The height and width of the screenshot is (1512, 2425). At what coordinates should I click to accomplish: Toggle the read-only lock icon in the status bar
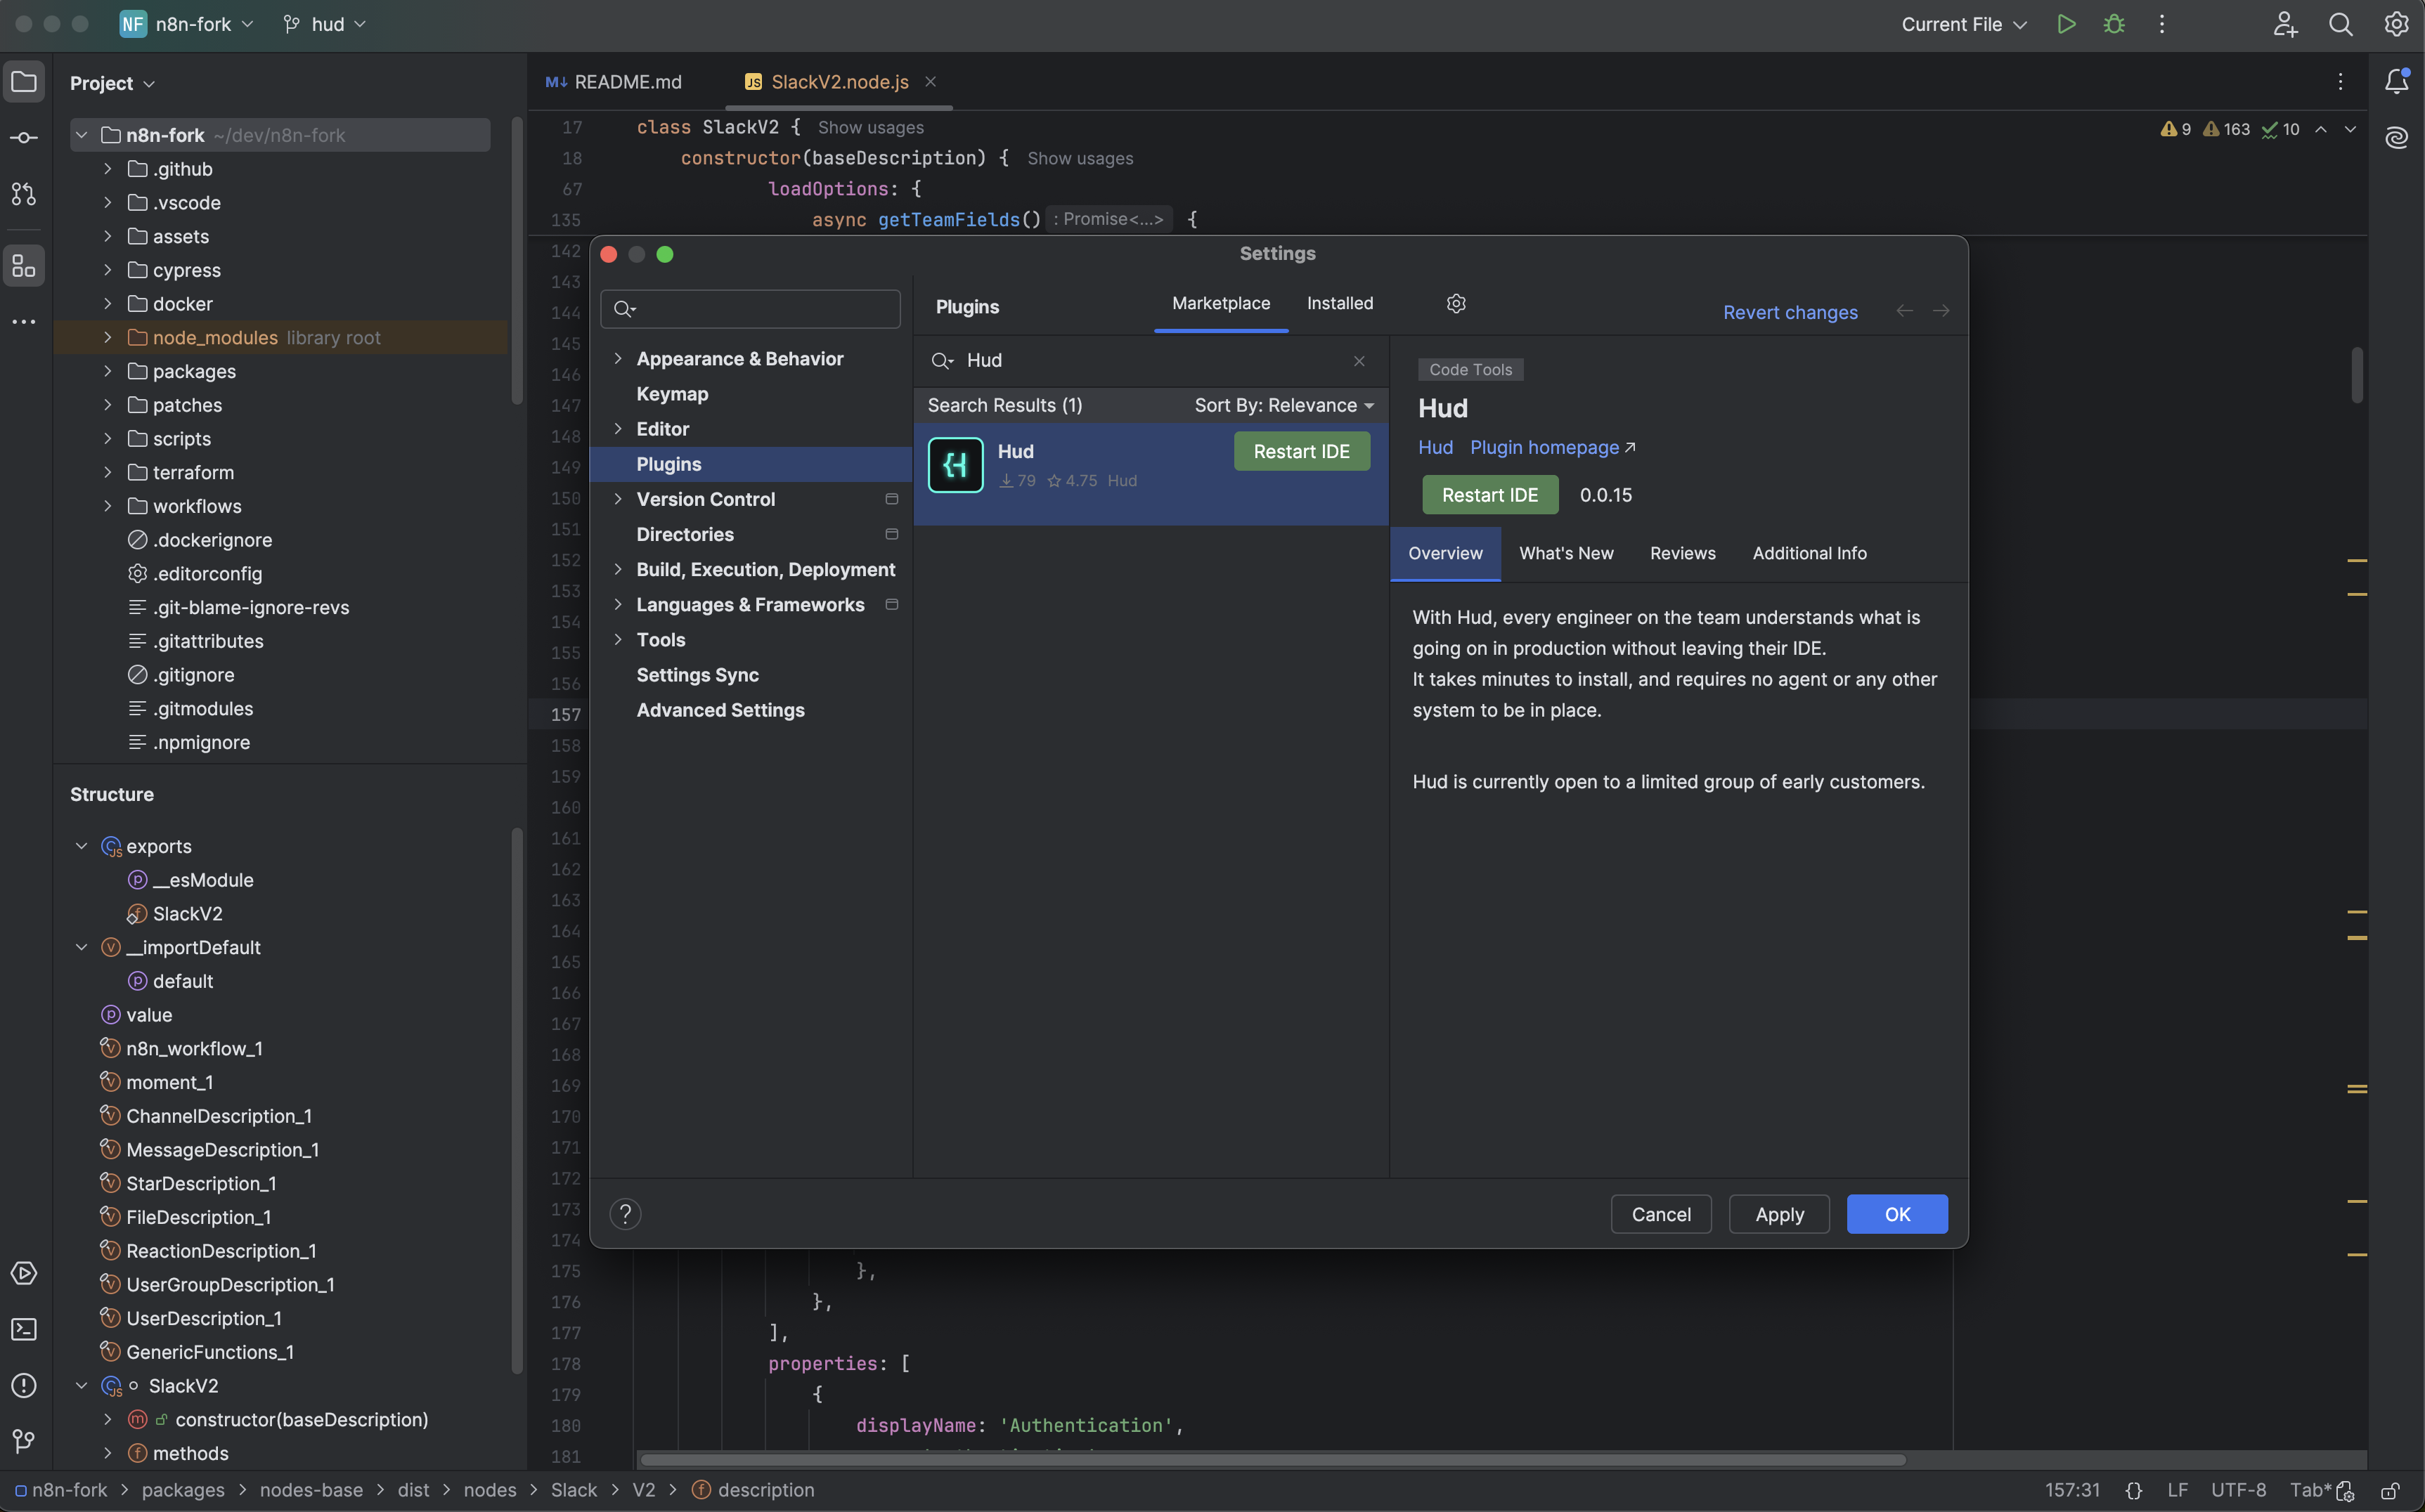(x=2390, y=1490)
